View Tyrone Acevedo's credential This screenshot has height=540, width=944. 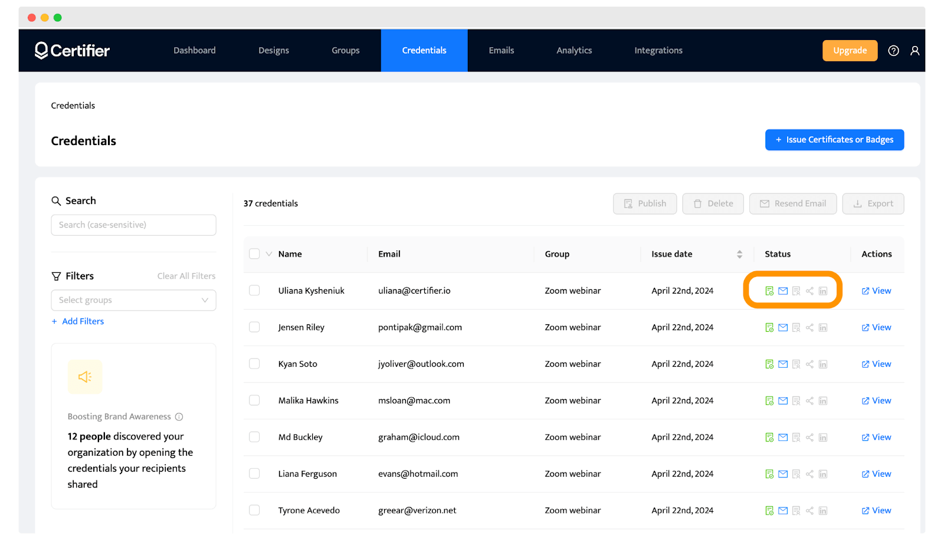[x=876, y=510]
